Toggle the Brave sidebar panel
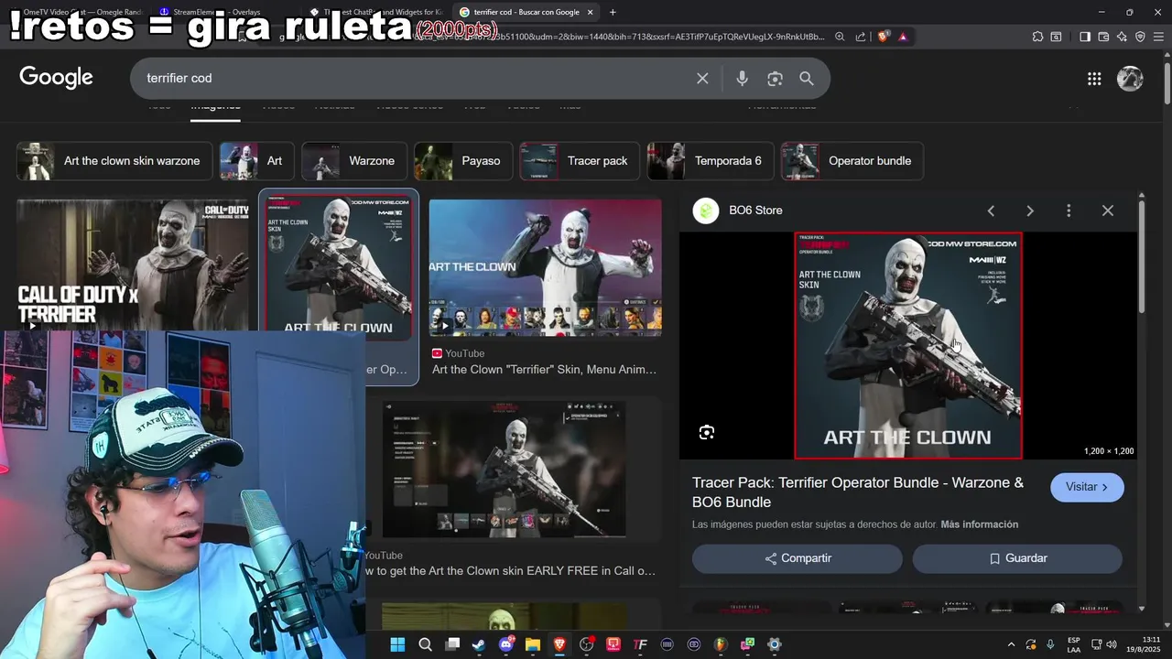The height and width of the screenshot is (659, 1172). pos(1085,37)
